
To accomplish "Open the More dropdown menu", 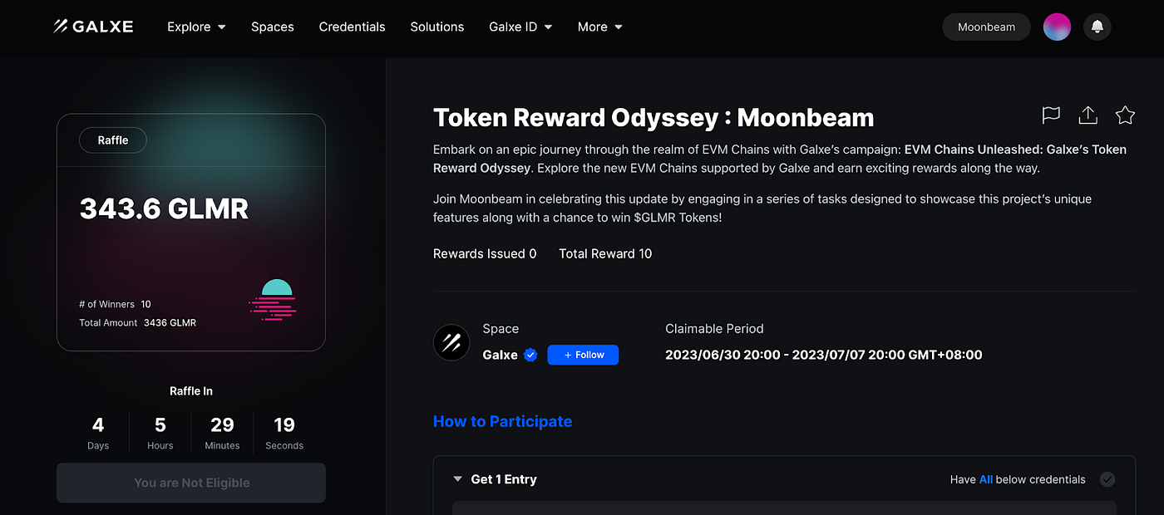I will (x=599, y=27).
